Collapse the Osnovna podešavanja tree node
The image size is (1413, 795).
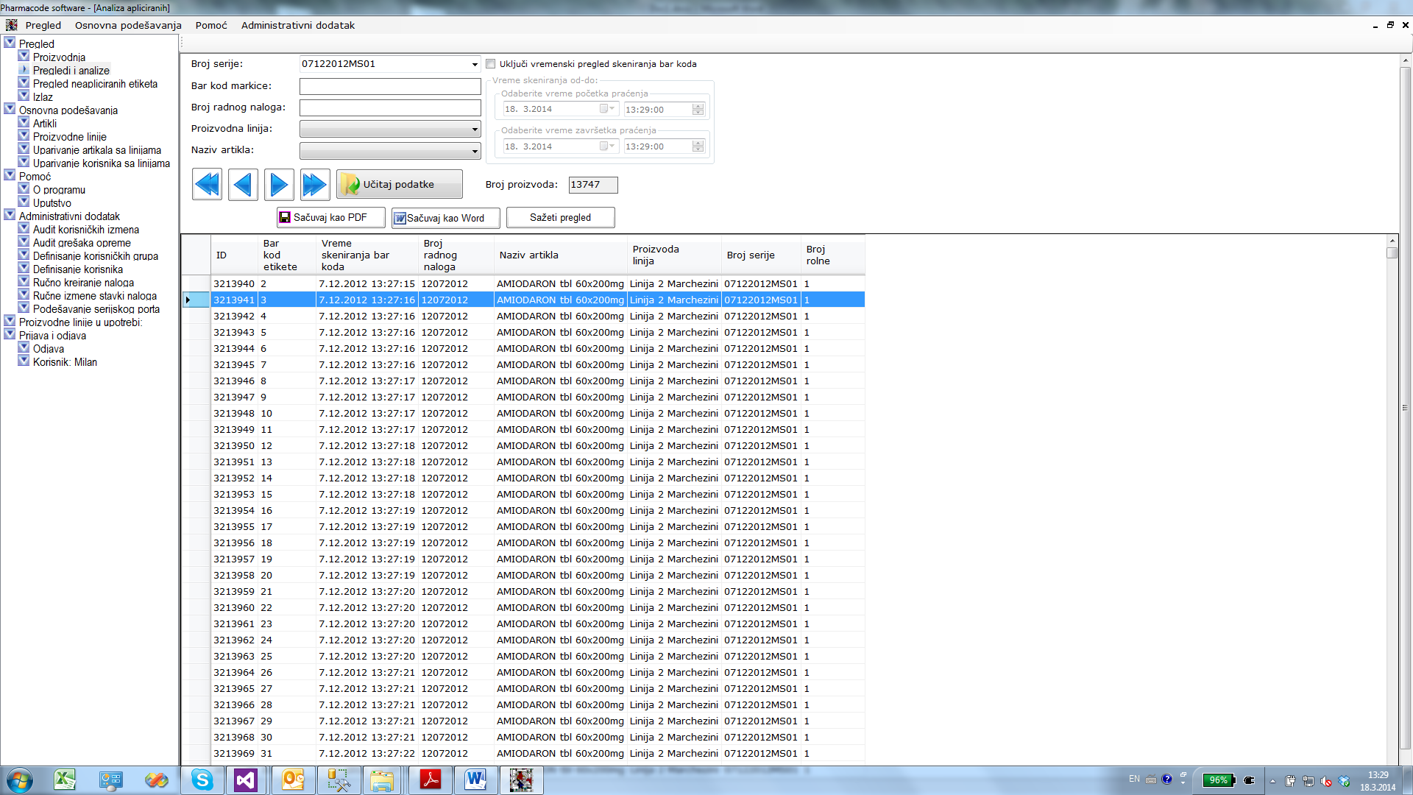[10, 109]
